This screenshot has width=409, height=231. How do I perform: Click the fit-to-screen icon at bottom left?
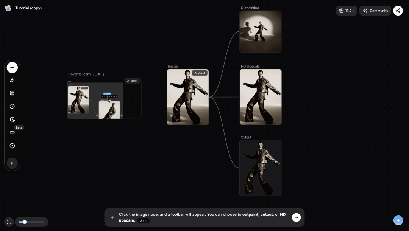pyautogui.click(x=9, y=222)
